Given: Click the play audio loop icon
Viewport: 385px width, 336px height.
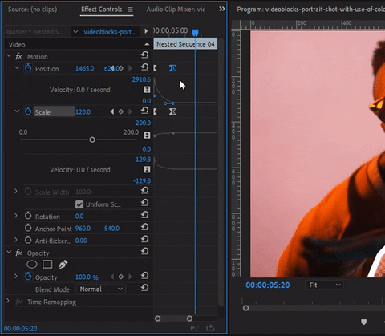Looking at the screenshot, I should [194, 328].
